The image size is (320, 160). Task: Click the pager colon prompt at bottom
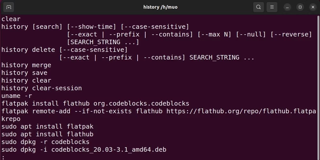coord(3,157)
